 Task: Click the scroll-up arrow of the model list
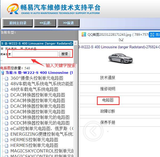point(76,43)
